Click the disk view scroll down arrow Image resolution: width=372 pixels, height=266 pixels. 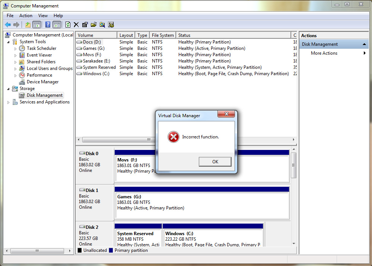(294, 243)
